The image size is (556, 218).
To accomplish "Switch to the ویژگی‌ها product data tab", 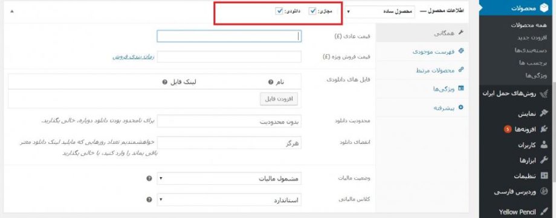I will pyautogui.click(x=422, y=89).
